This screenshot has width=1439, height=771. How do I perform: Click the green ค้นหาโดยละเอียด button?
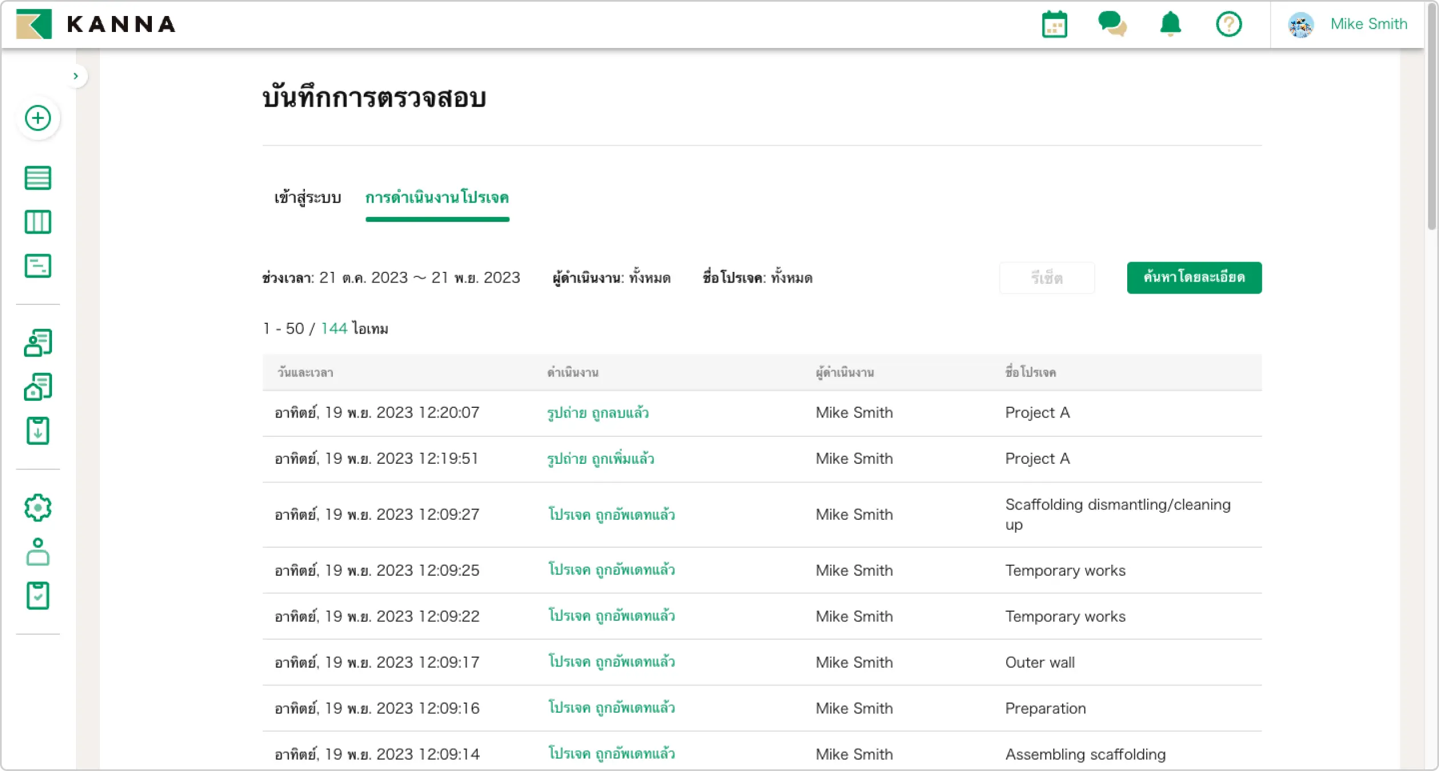click(1193, 278)
